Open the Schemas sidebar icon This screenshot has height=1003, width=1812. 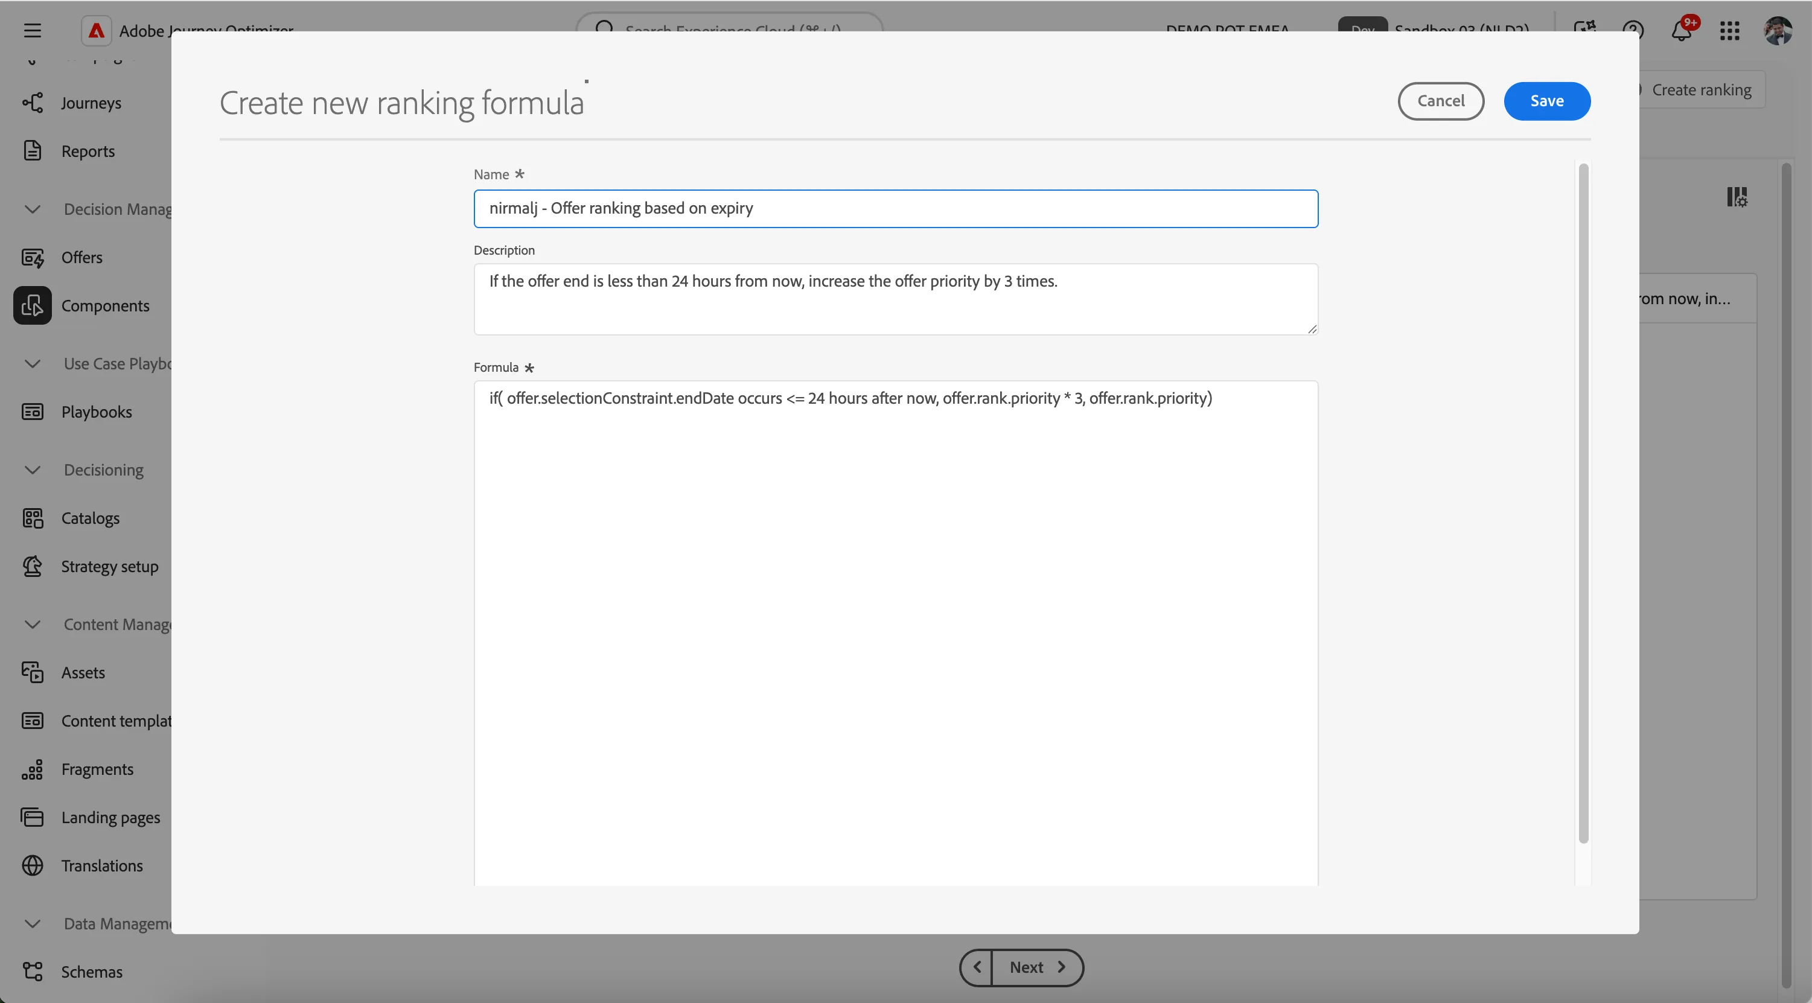click(33, 972)
